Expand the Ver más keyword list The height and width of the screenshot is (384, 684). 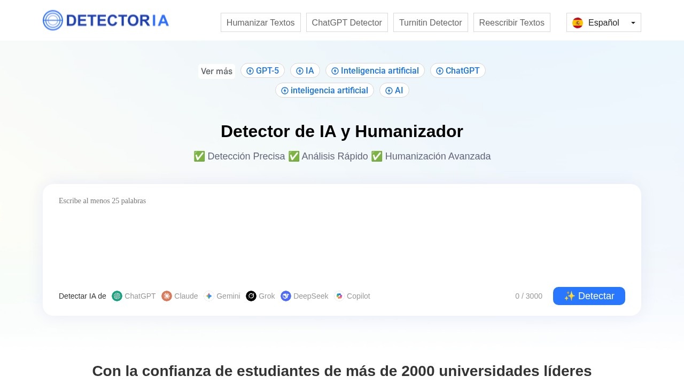216,70
